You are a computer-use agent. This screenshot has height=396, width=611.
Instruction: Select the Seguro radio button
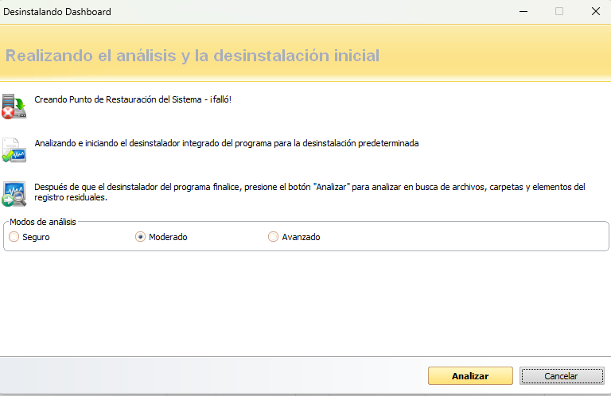coord(14,237)
